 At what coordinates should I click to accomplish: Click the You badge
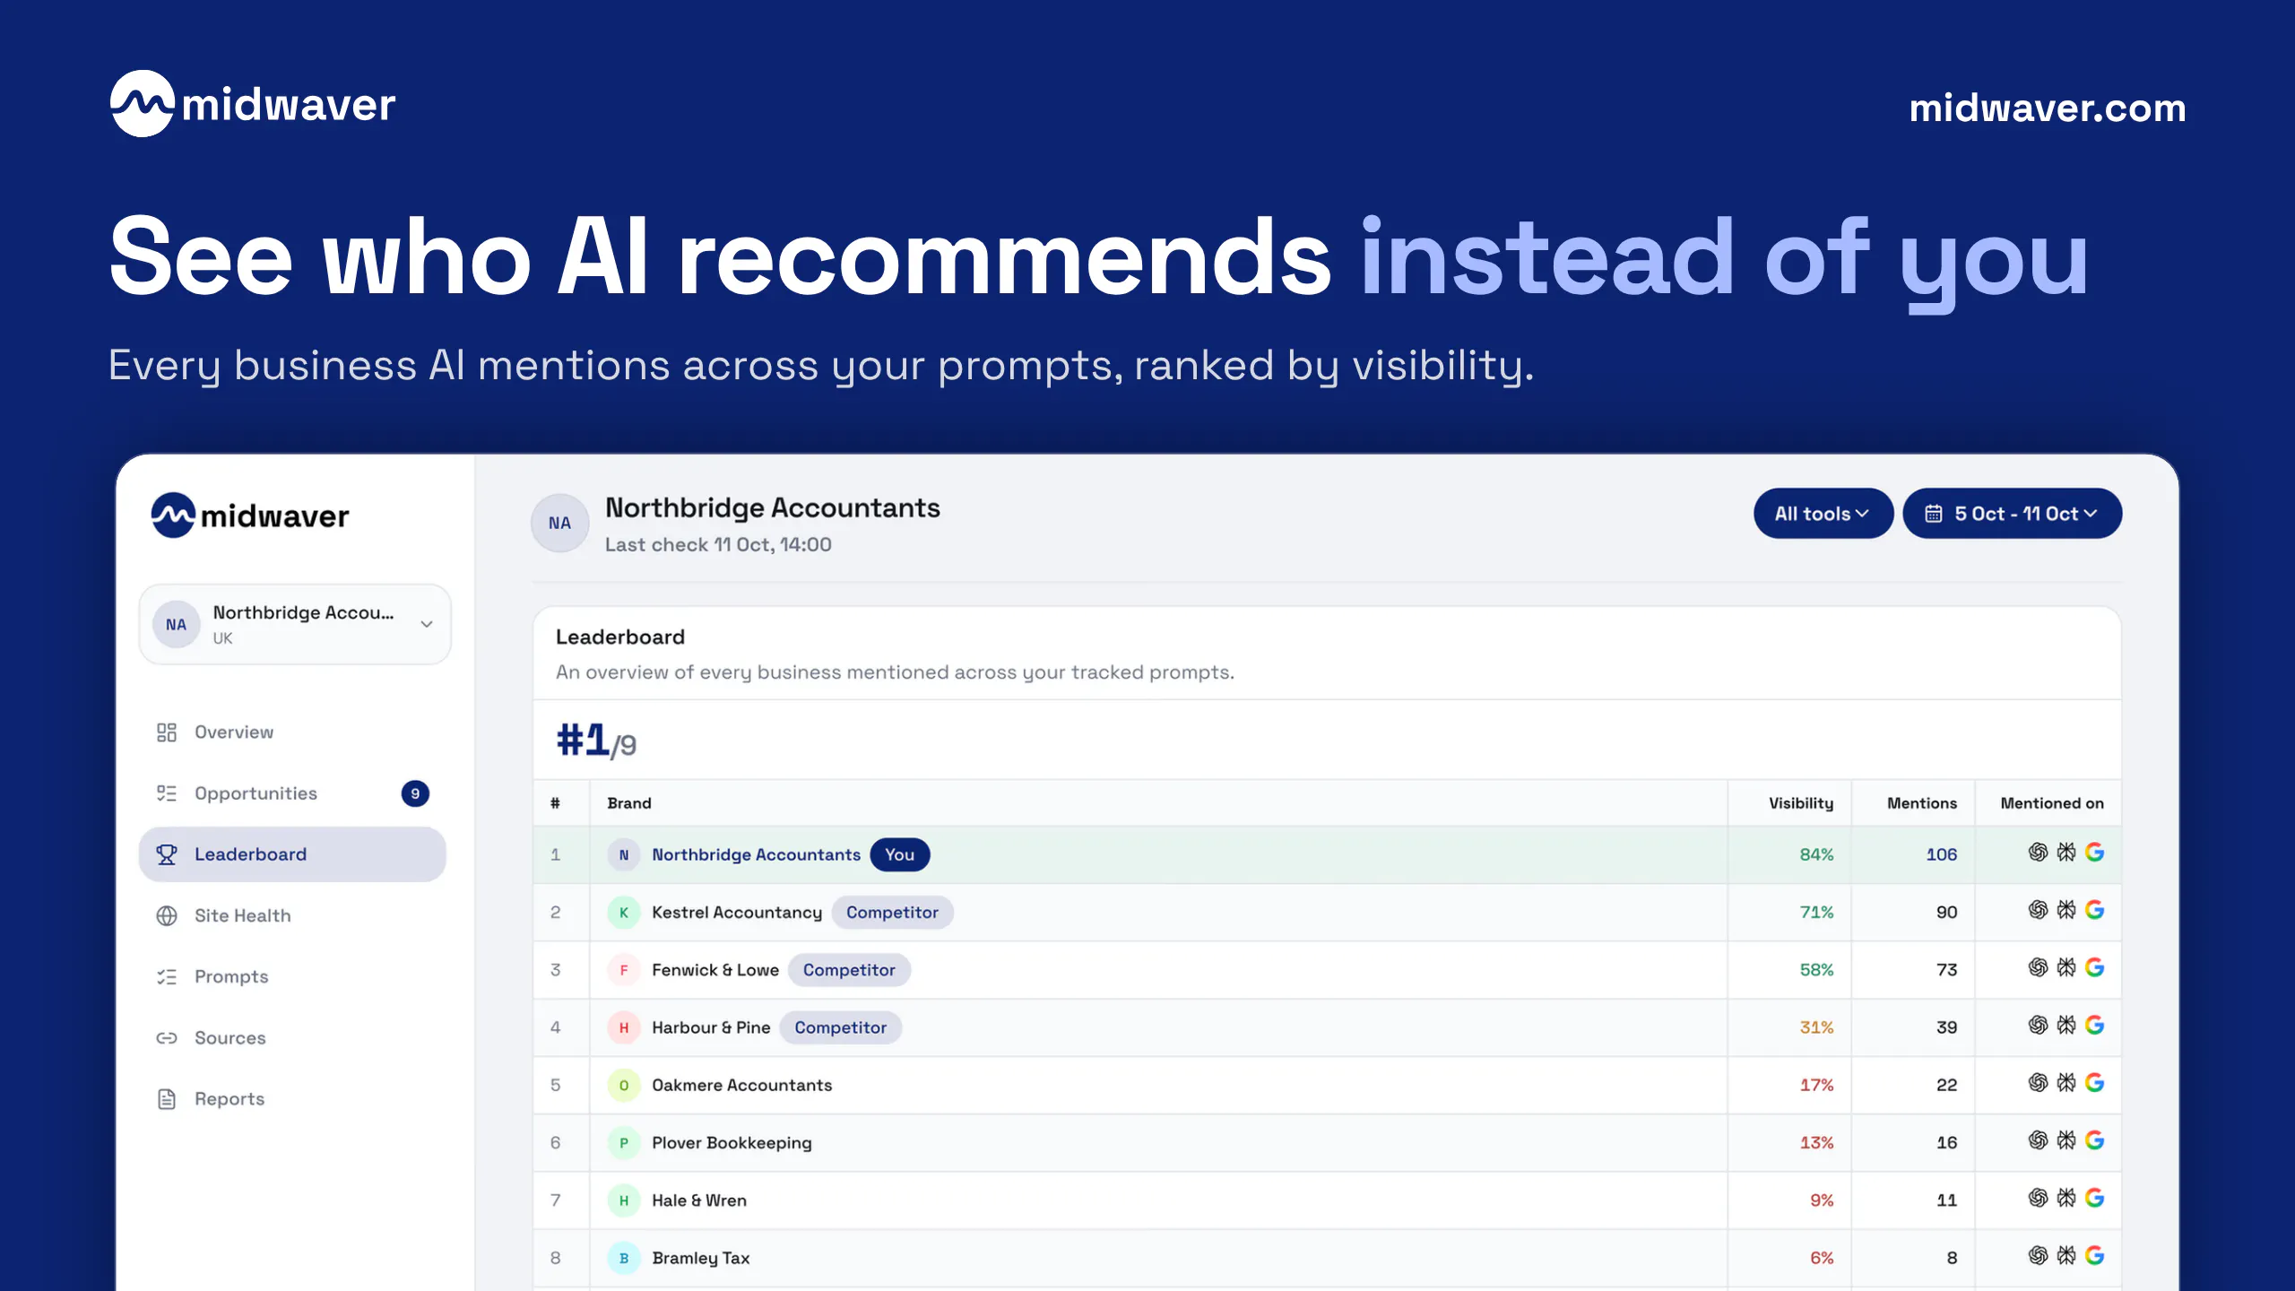click(x=899, y=854)
